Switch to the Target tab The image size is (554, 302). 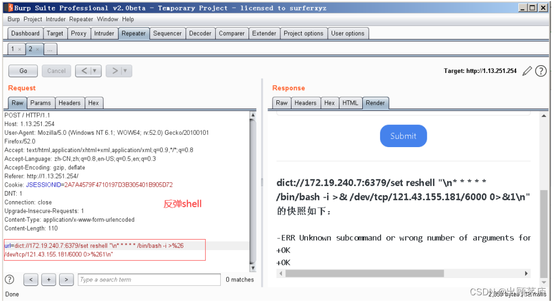point(55,33)
